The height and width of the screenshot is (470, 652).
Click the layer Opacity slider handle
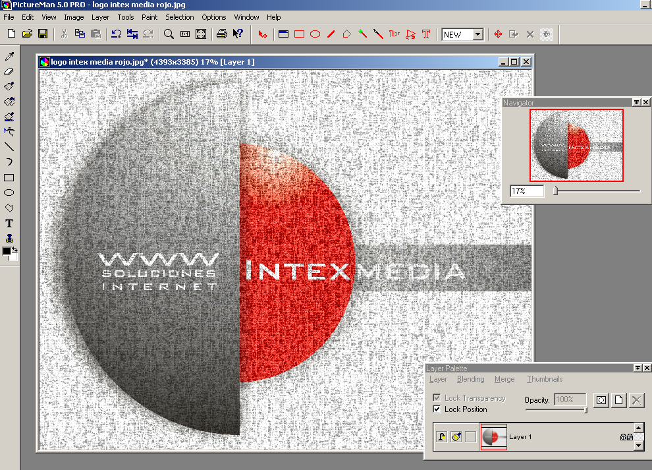585,411
